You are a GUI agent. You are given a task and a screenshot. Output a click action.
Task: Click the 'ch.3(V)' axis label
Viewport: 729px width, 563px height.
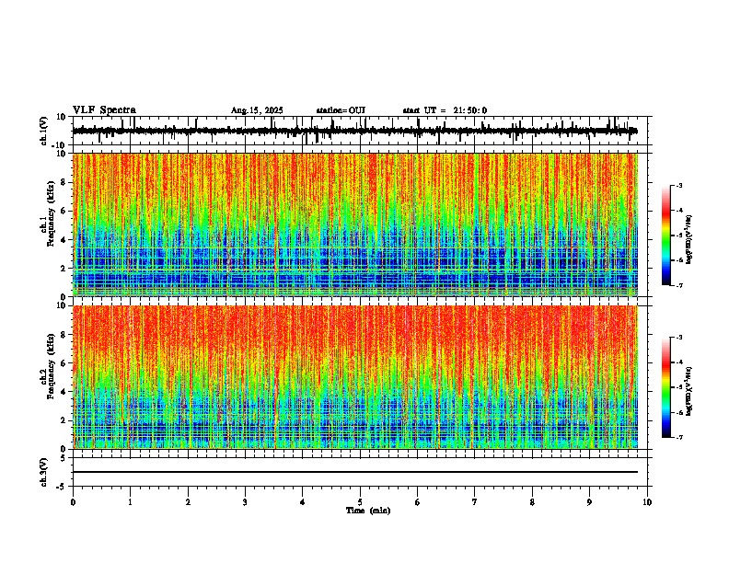tap(44, 472)
